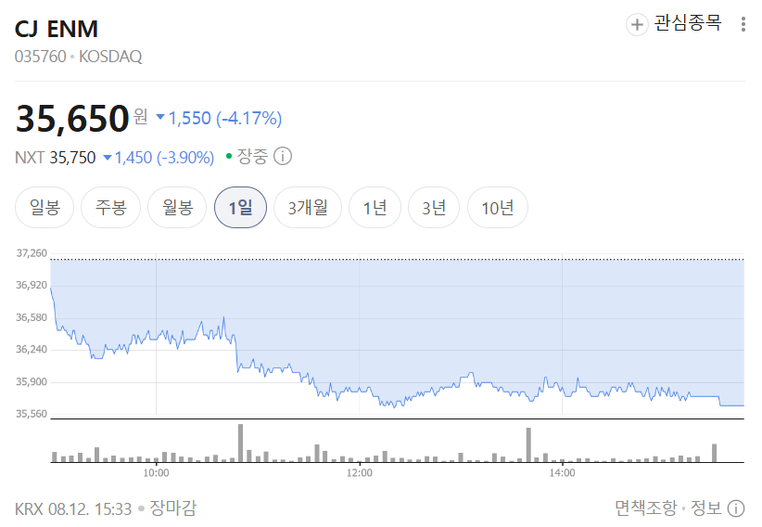Click price line at 12:00 gridline
This screenshot has width=762, height=527.
tap(359, 391)
